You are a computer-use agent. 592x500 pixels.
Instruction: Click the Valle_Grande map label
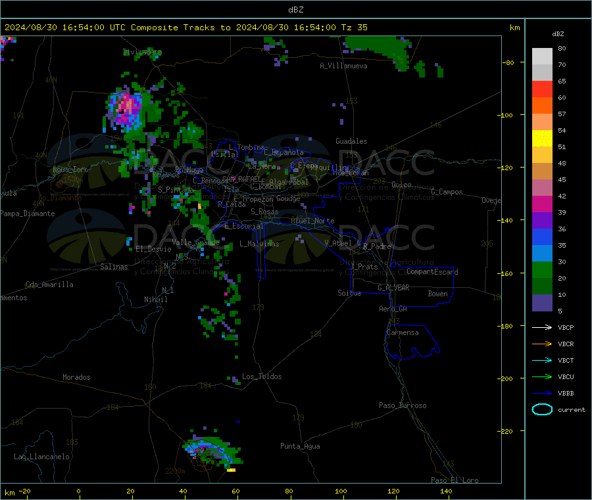pyautogui.click(x=195, y=242)
